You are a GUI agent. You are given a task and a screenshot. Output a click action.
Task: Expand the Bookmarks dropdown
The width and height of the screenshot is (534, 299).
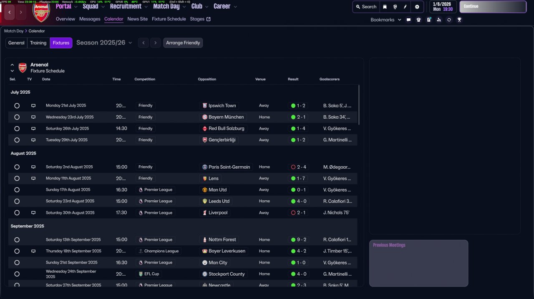[x=386, y=20]
